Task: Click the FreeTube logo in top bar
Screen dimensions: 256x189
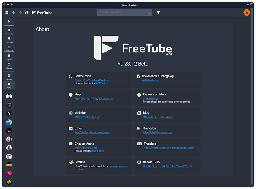Action: (42, 12)
